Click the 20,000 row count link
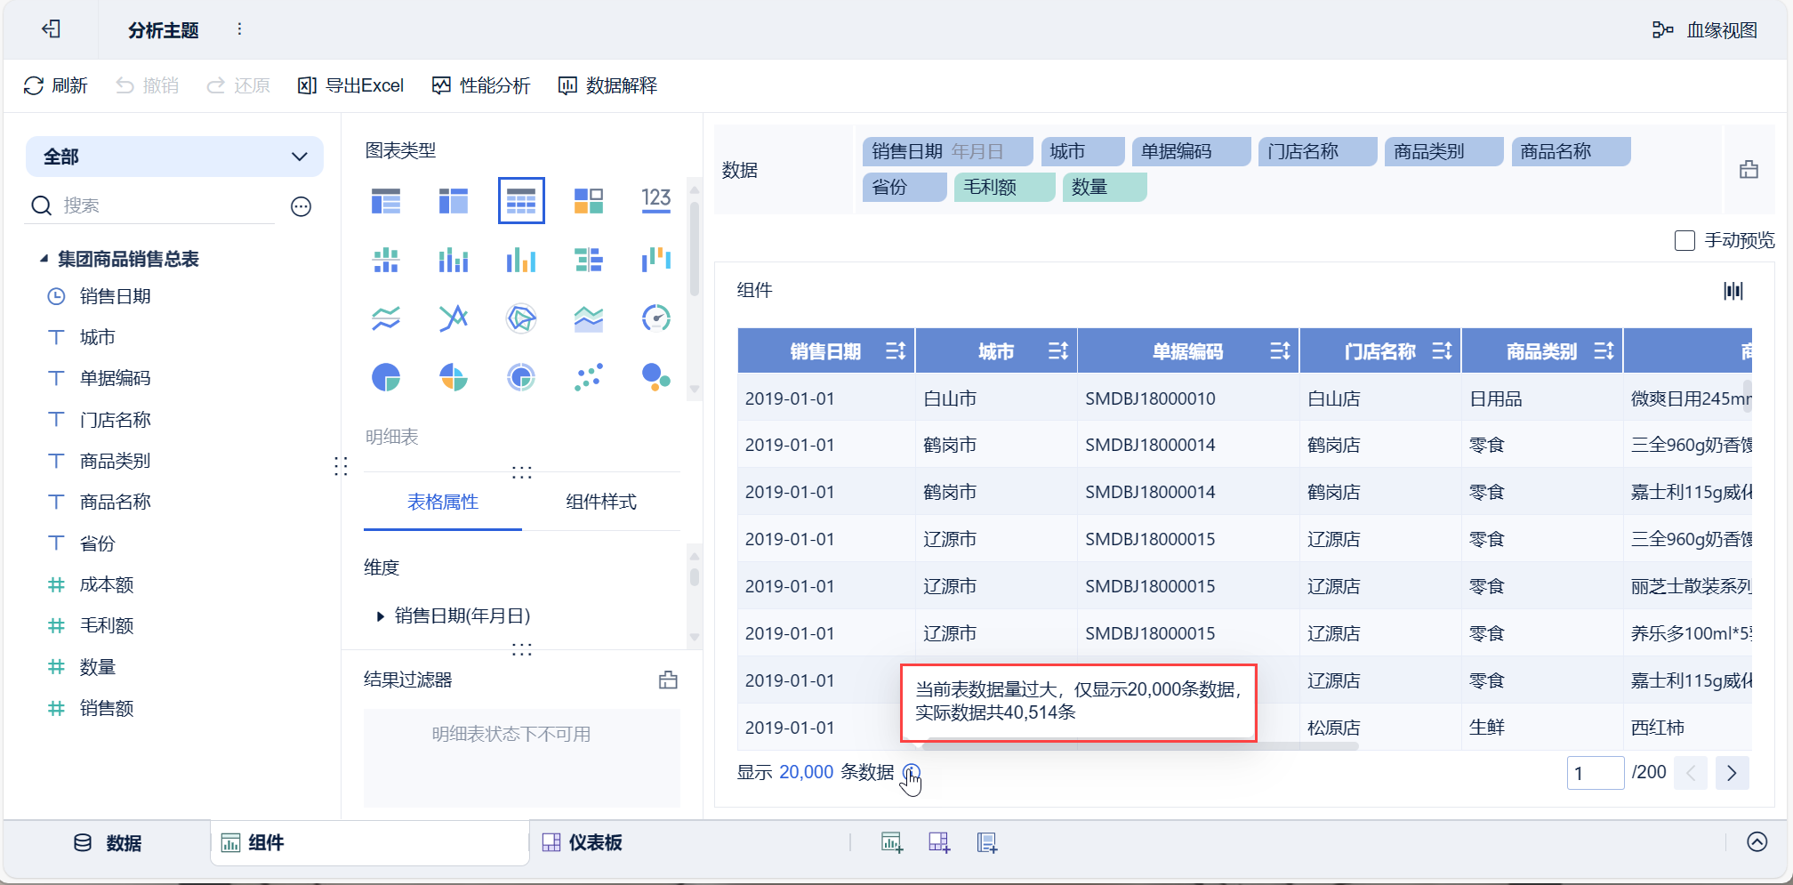This screenshot has width=1793, height=885. pyautogui.click(x=806, y=772)
